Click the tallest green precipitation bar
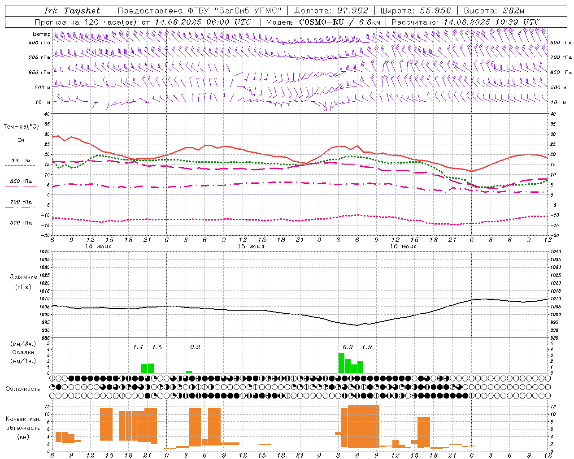Viewport: 574px width, 459px height. click(x=341, y=363)
